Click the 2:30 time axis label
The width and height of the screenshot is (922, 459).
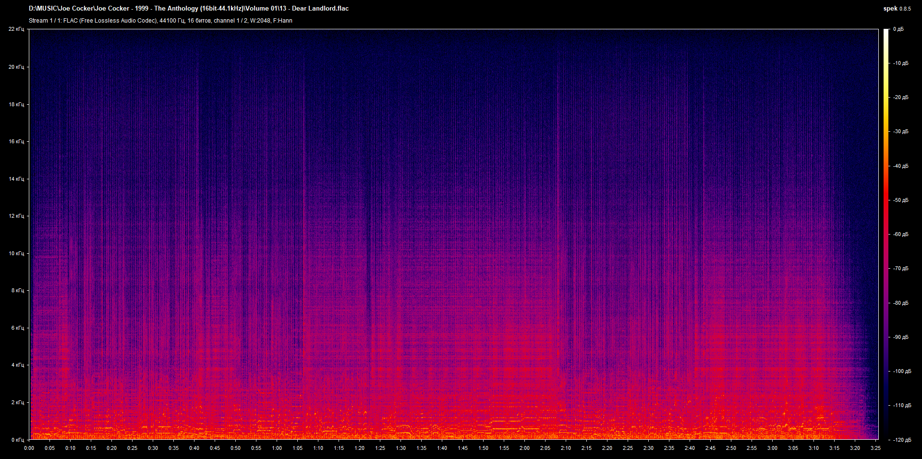coord(648,448)
